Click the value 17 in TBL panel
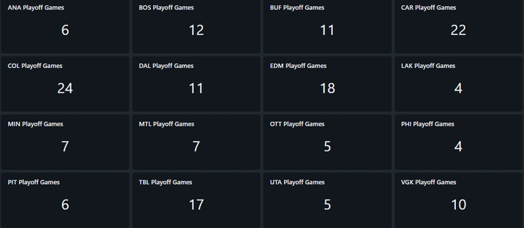 pyautogui.click(x=196, y=205)
